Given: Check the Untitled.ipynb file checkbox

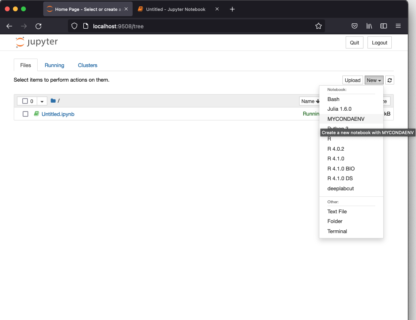Looking at the screenshot, I should point(25,114).
